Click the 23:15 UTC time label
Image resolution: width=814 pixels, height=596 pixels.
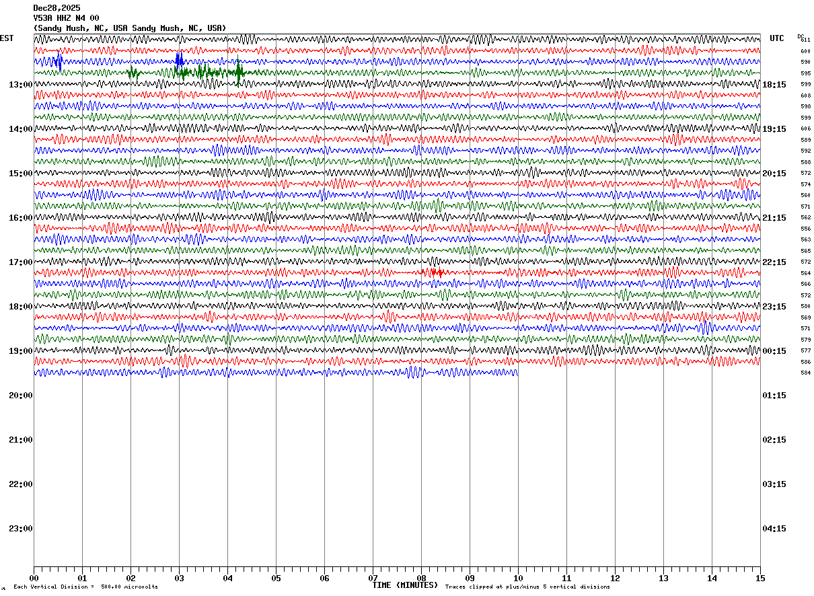(774, 307)
